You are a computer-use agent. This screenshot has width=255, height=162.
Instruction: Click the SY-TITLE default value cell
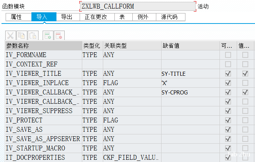[x=190, y=74]
